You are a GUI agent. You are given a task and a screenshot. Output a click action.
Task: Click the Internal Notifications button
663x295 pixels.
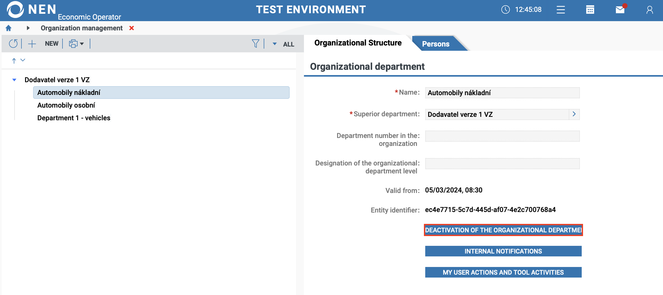coord(503,251)
